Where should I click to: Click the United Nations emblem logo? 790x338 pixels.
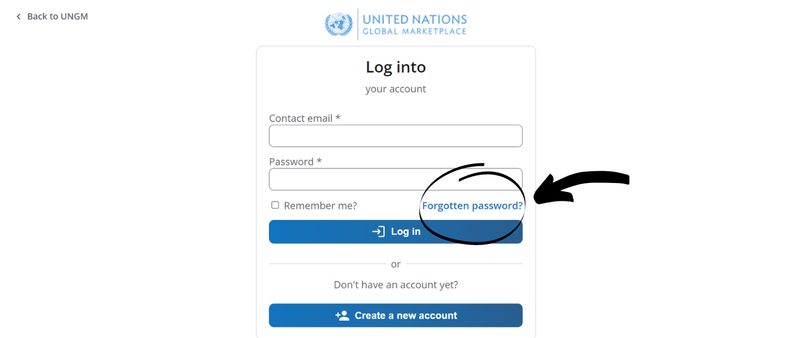point(339,24)
